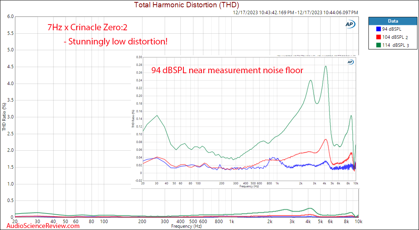The width and height of the screenshot is (419, 230).
Task: Click the 0.30 value on inset Y axis
Action: [x=139, y=57]
